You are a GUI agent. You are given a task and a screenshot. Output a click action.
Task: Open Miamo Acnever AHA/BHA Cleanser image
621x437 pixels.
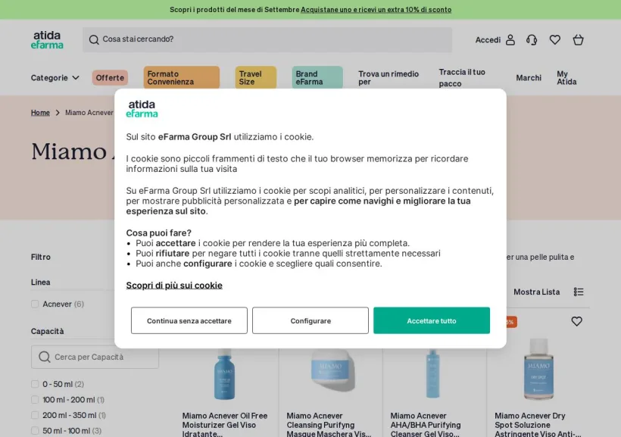(x=432, y=373)
